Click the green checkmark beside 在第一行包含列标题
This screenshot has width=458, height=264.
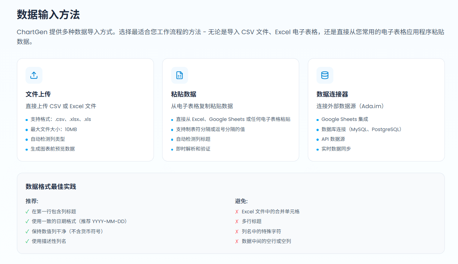27,211
